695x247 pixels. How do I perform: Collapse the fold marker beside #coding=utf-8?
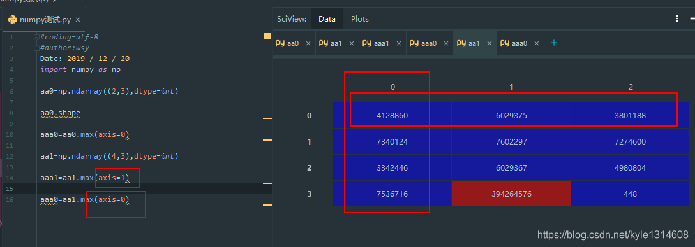click(x=37, y=37)
